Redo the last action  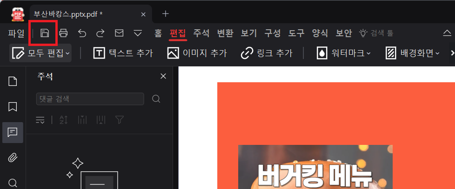click(x=100, y=33)
